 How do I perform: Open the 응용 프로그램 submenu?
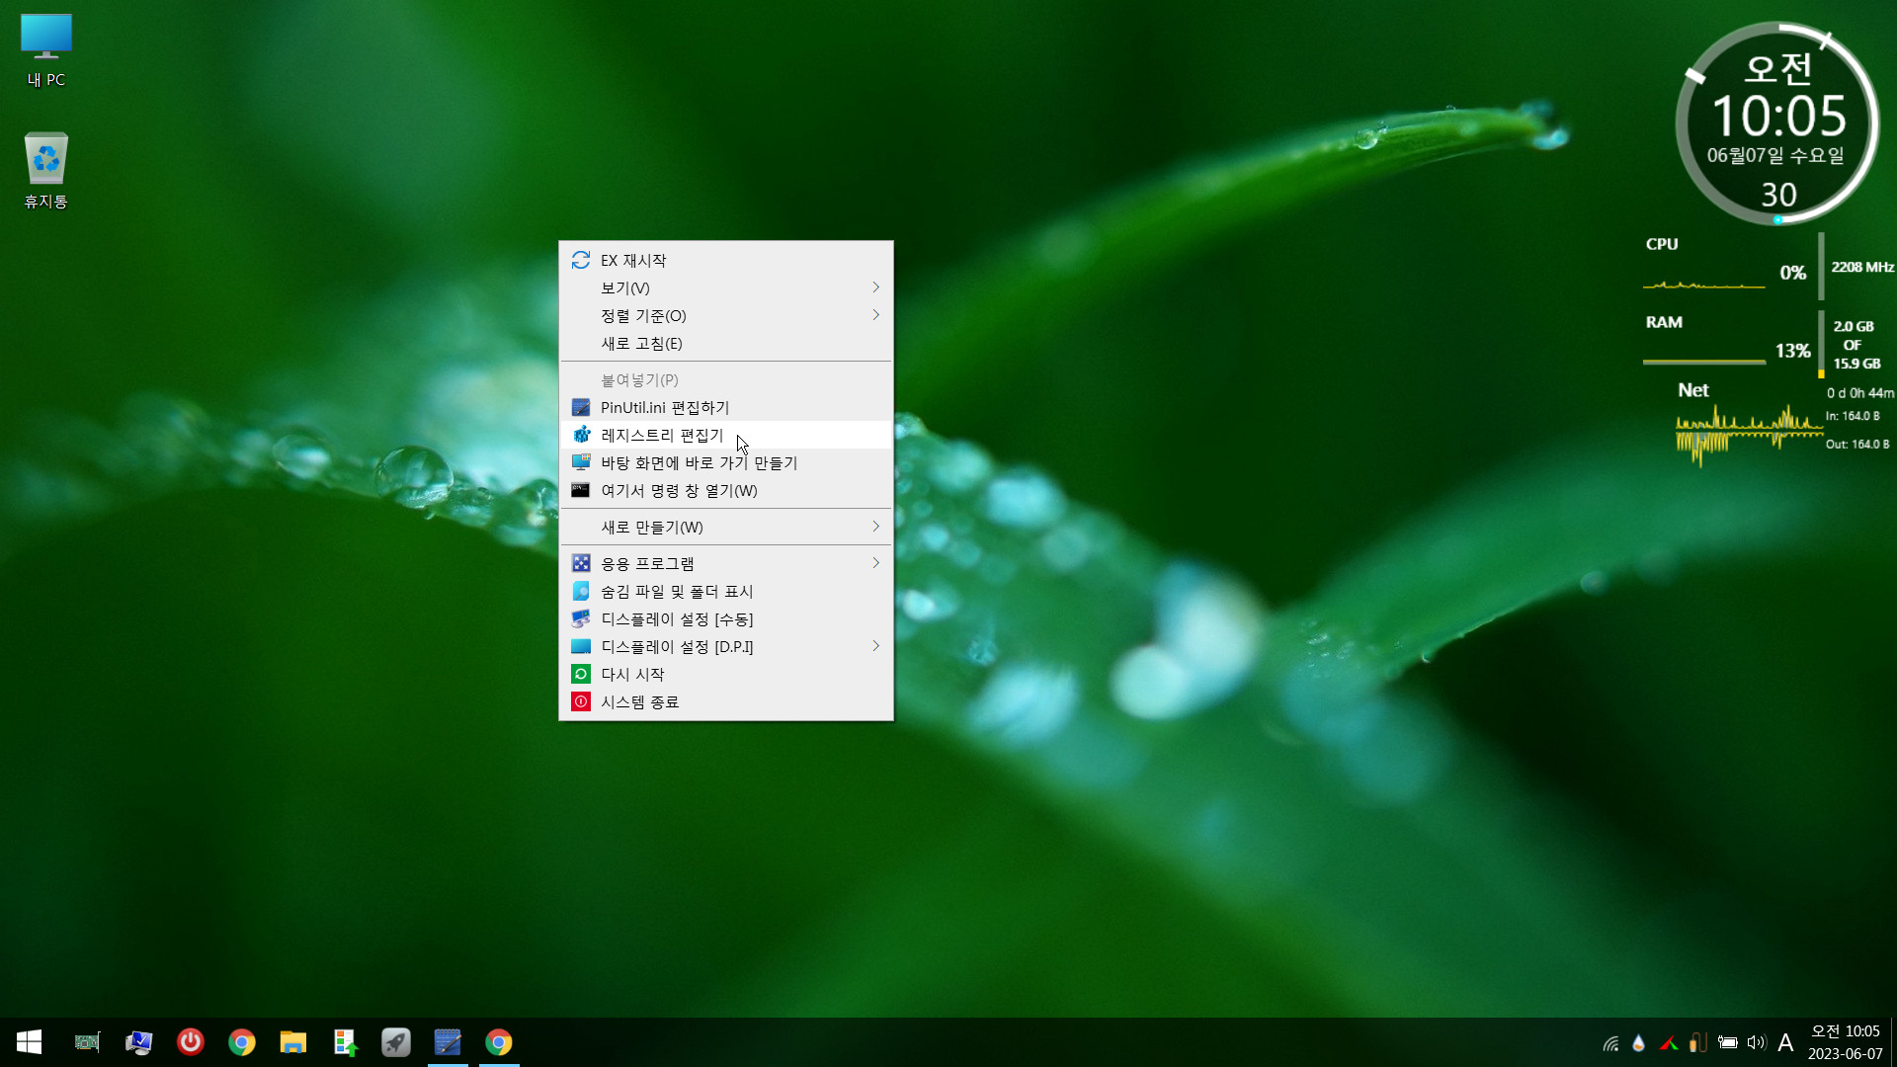[x=726, y=563]
